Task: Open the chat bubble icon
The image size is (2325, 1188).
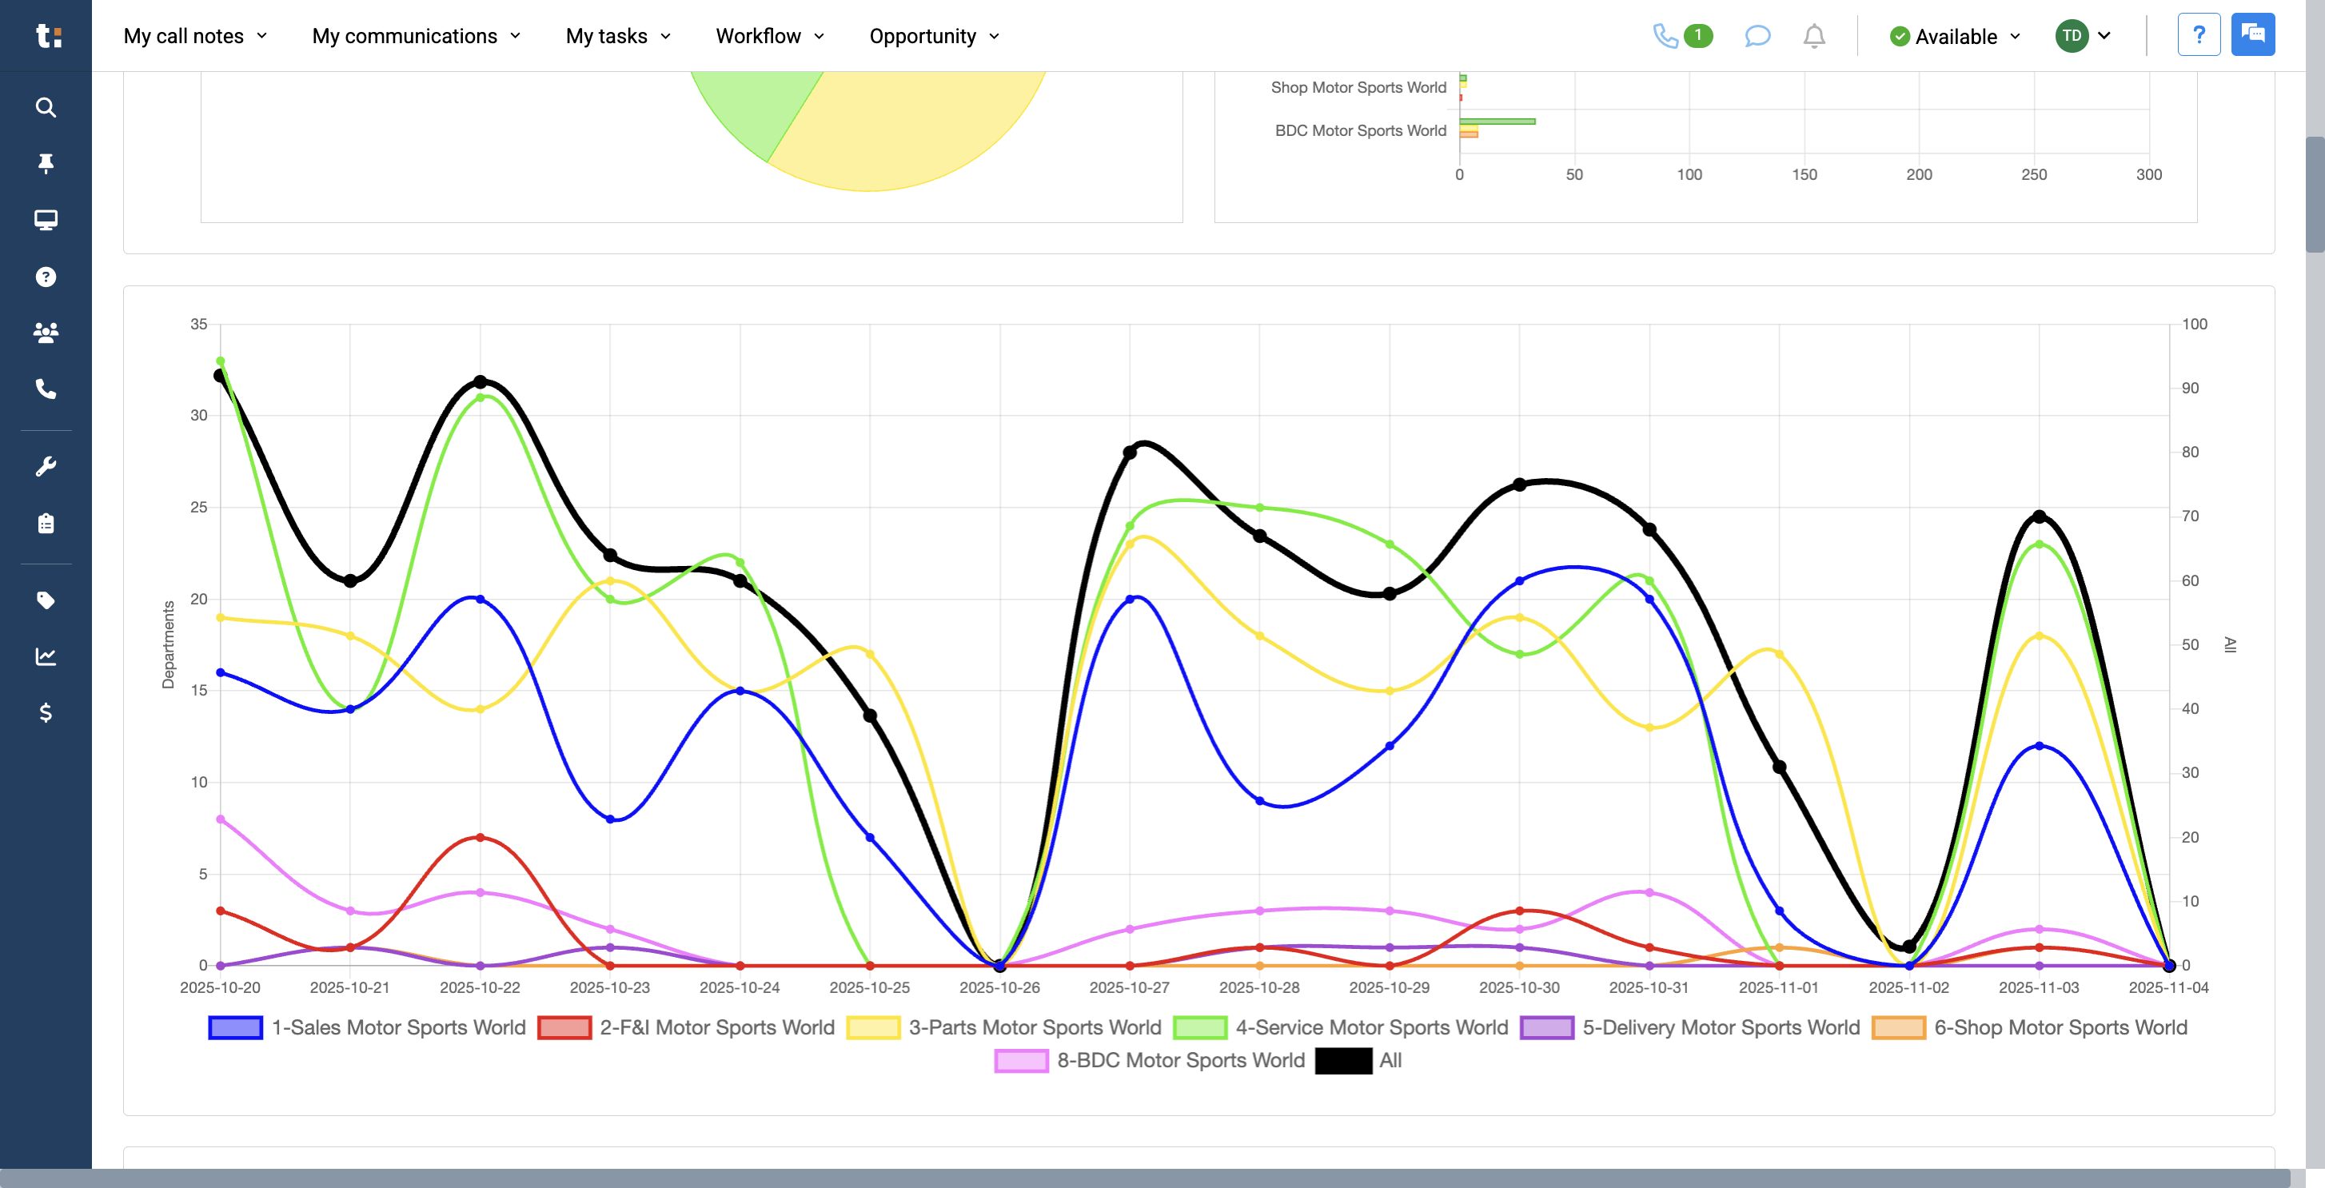Action: point(1757,36)
